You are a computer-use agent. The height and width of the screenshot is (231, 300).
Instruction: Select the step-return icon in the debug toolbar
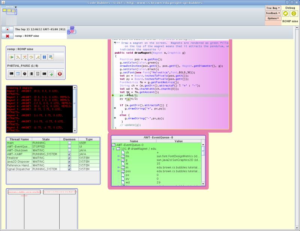(31, 57)
